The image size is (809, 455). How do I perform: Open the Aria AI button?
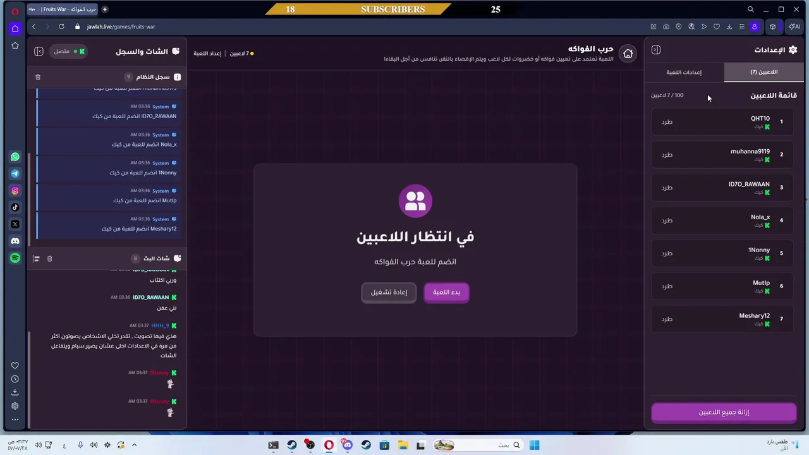point(794,27)
